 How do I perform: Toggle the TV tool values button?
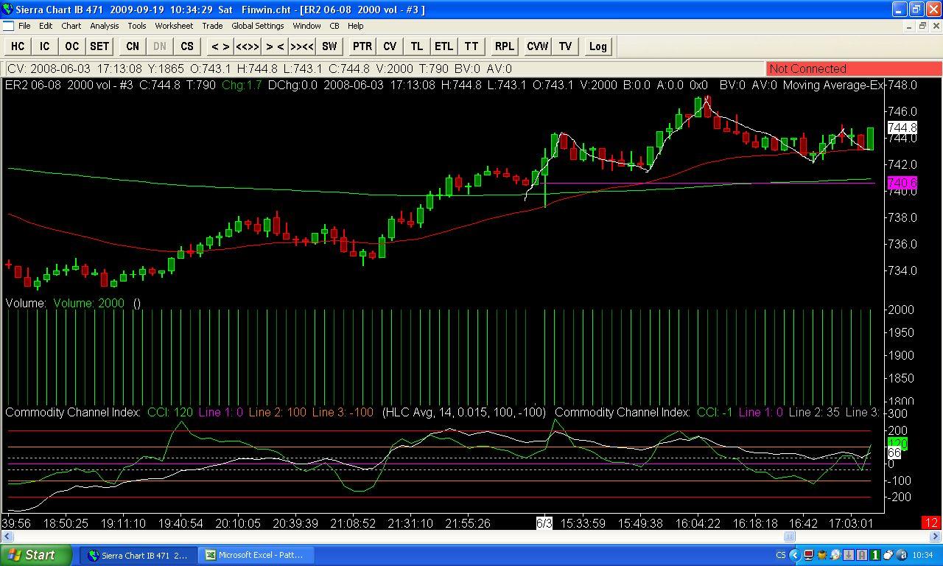click(x=565, y=46)
